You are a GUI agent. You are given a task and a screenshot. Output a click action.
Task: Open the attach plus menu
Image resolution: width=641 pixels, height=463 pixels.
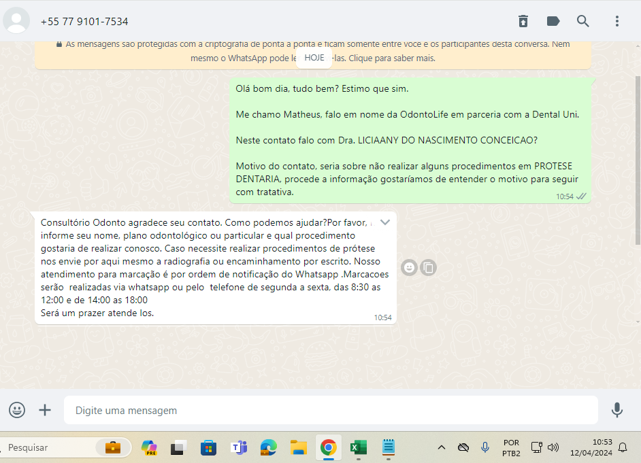click(x=45, y=410)
